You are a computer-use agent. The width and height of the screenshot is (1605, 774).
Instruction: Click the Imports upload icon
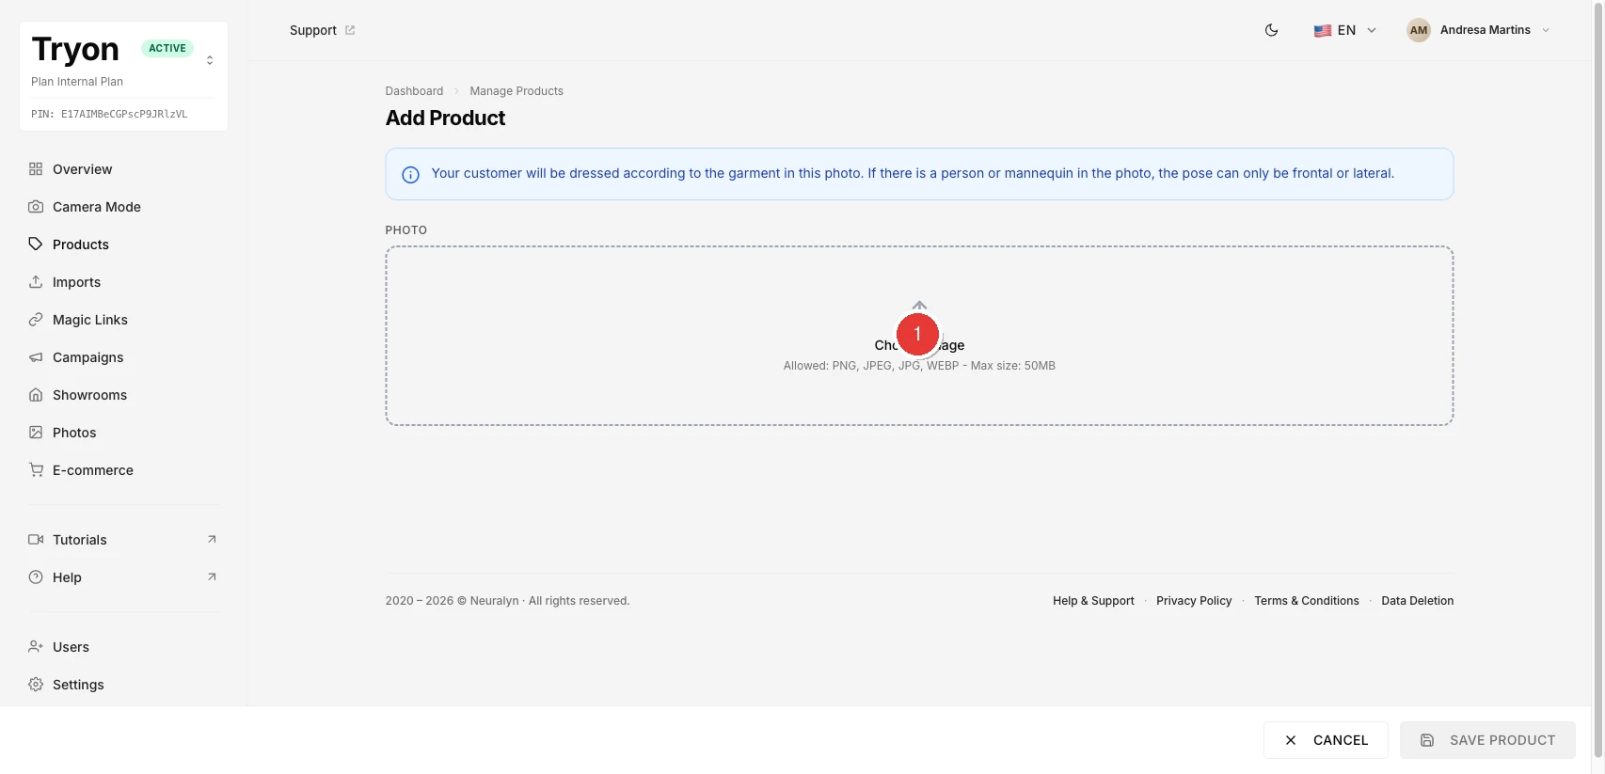tap(36, 282)
